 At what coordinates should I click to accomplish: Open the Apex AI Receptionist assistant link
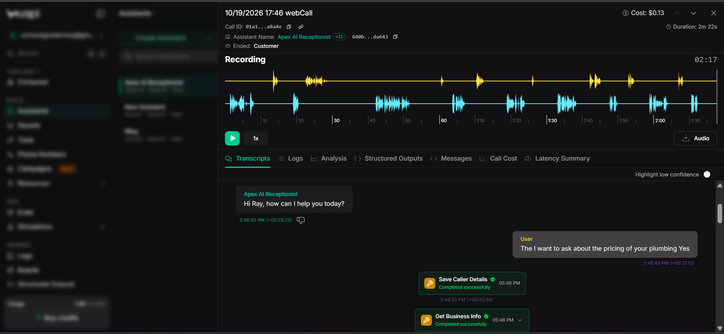[304, 37]
